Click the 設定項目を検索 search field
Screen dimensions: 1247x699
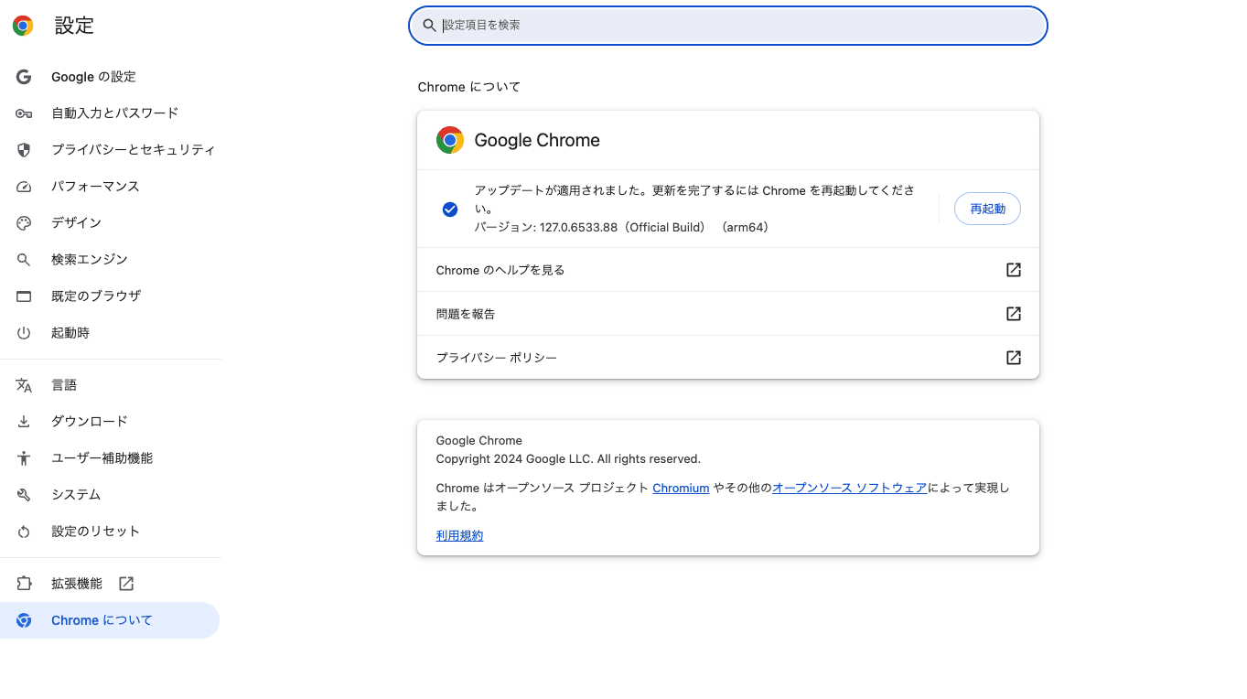(727, 26)
